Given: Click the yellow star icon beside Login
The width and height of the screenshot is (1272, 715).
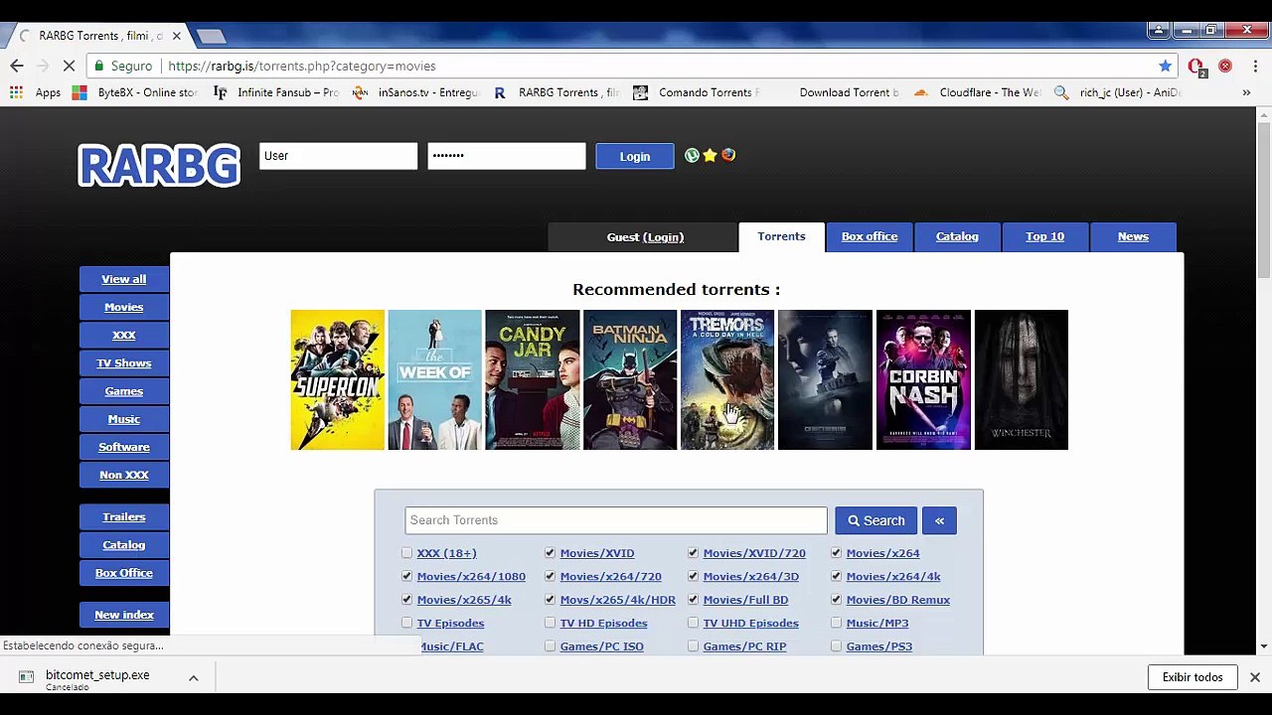Looking at the screenshot, I should point(710,155).
